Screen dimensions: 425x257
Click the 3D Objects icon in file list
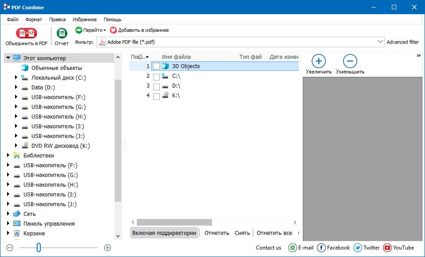tap(165, 66)
